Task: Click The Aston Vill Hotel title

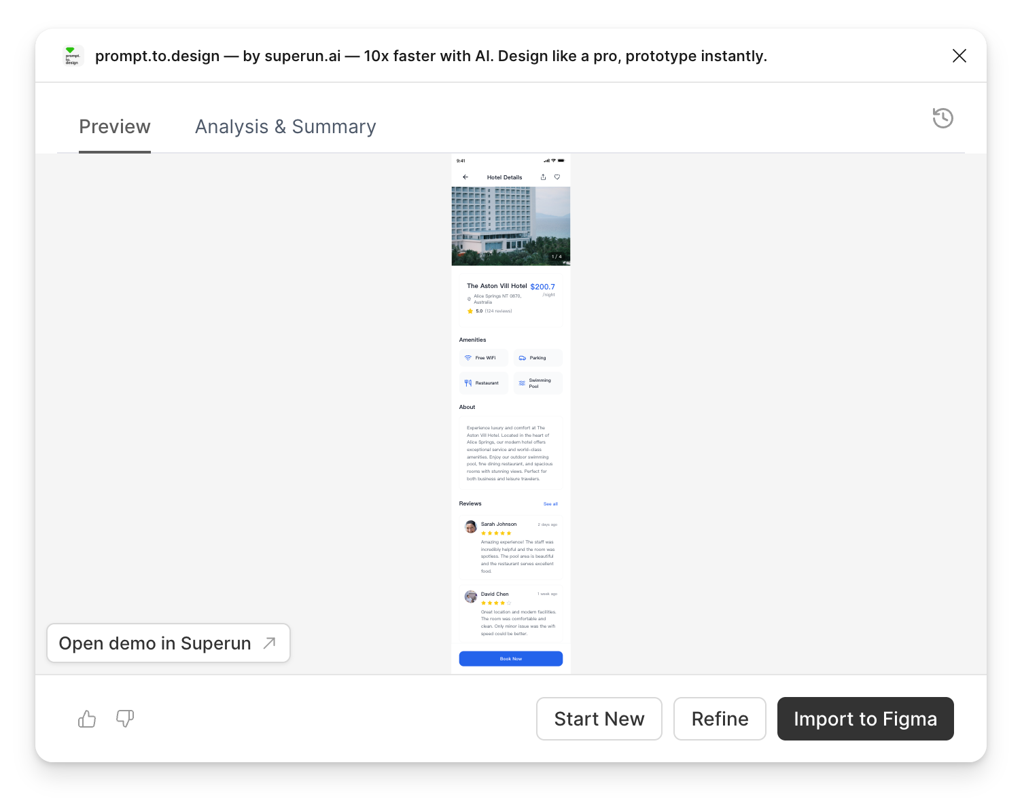Action: coord(497,286)
